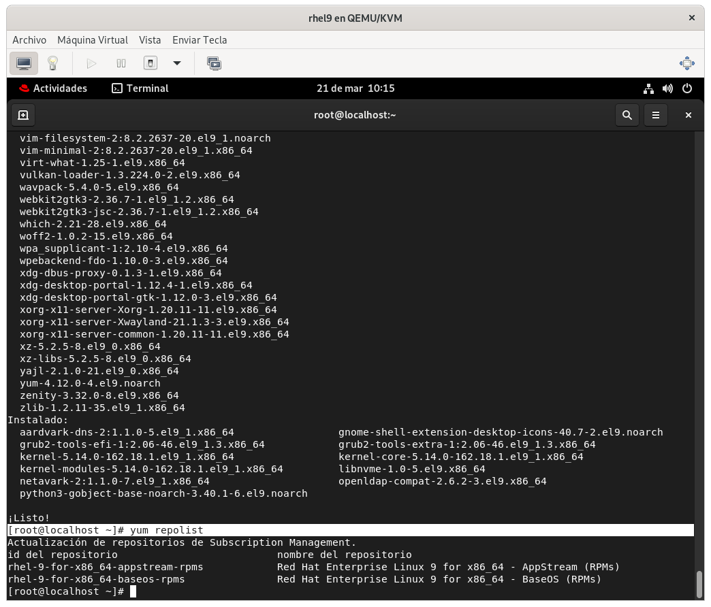
Task: Click Actividades in the GNOME top bar
Action: 53,88
